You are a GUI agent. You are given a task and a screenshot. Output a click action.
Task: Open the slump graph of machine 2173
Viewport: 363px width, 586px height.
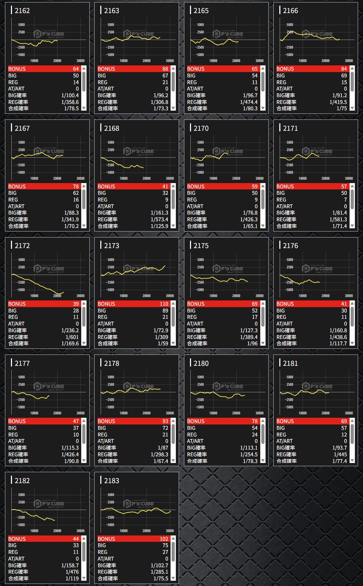(137, 275)
